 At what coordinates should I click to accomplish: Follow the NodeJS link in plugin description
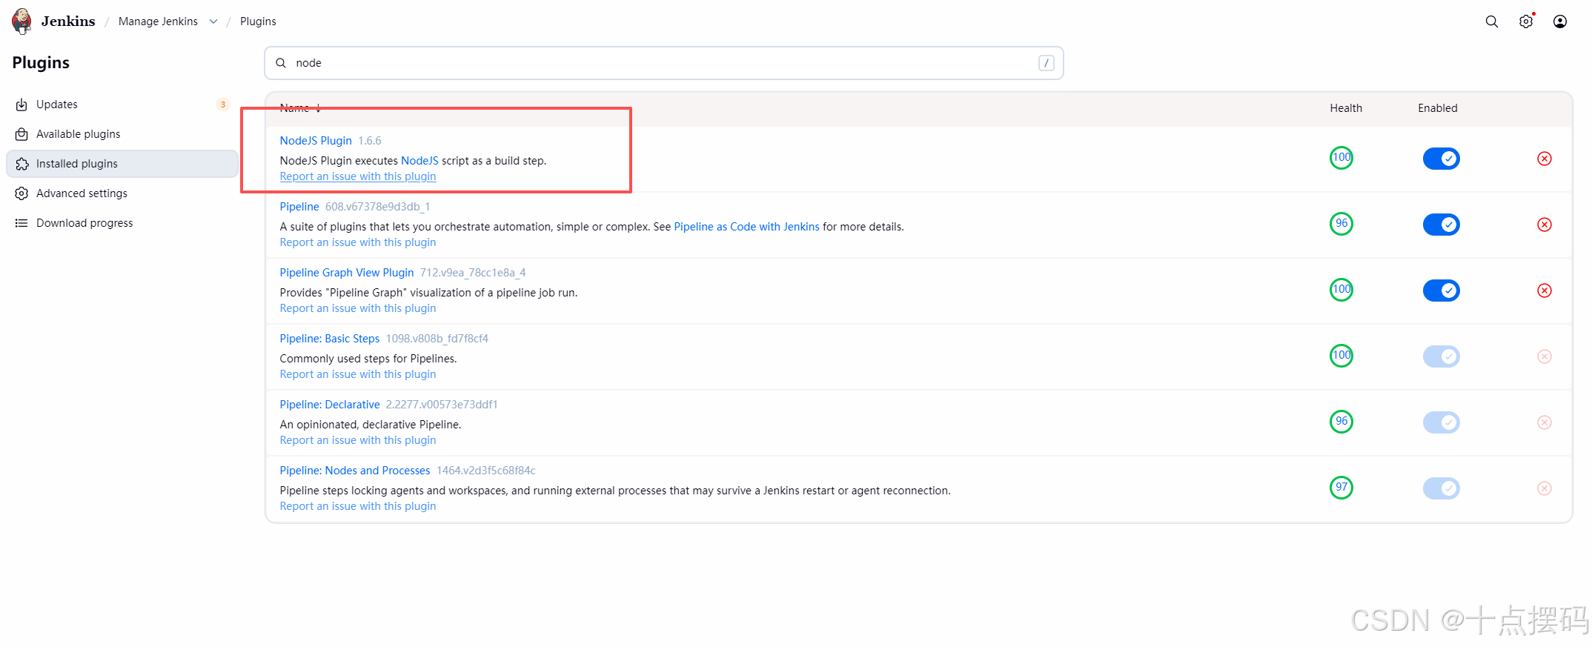pyautogui.click(x=419, y=161)
